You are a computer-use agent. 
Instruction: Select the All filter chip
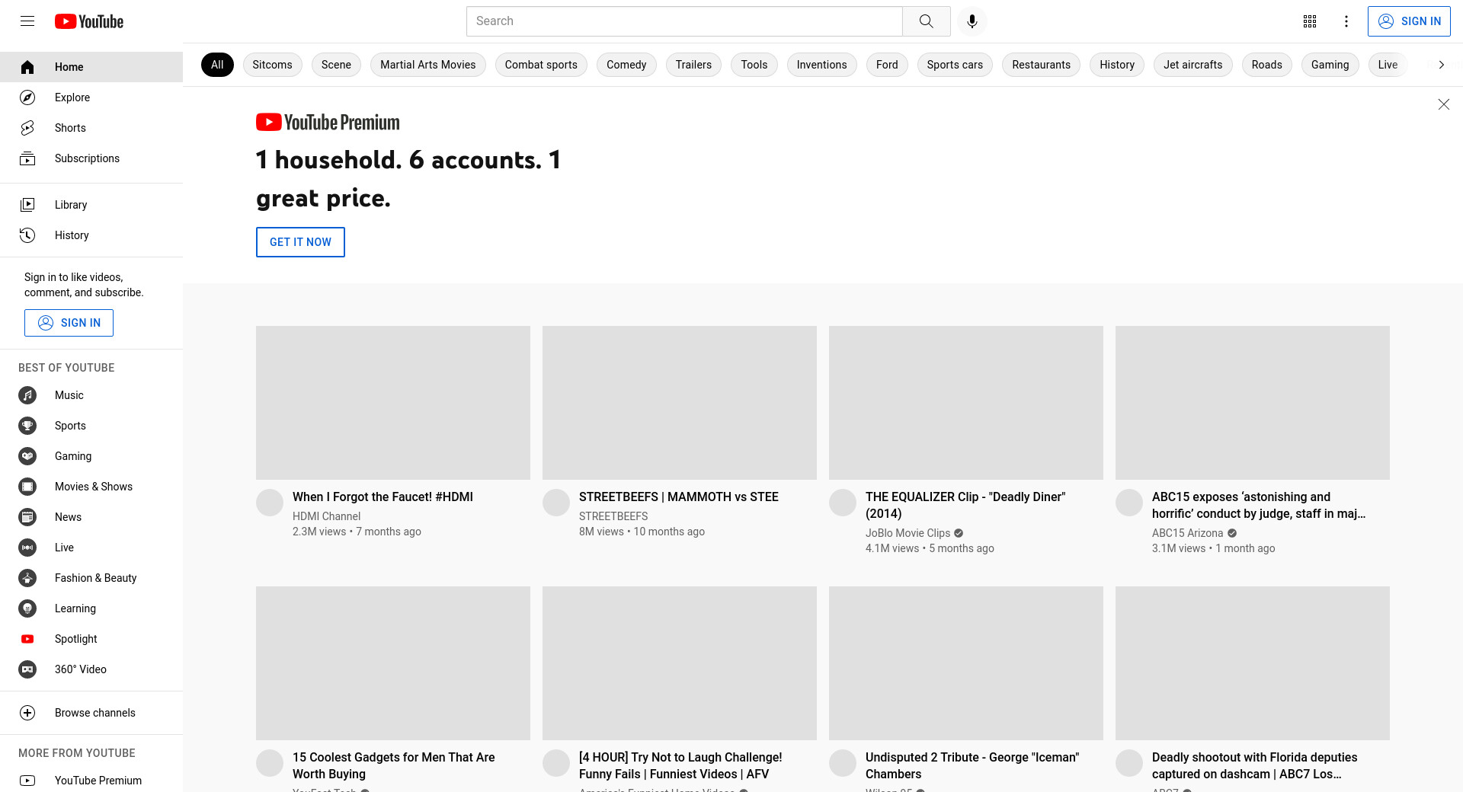point(217,65)
